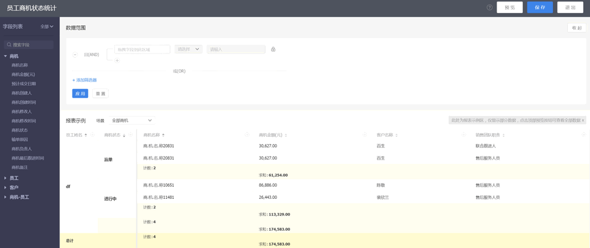Click the customer cell 裴欣兰
This screenshot has height=248, width=590.
383,197
